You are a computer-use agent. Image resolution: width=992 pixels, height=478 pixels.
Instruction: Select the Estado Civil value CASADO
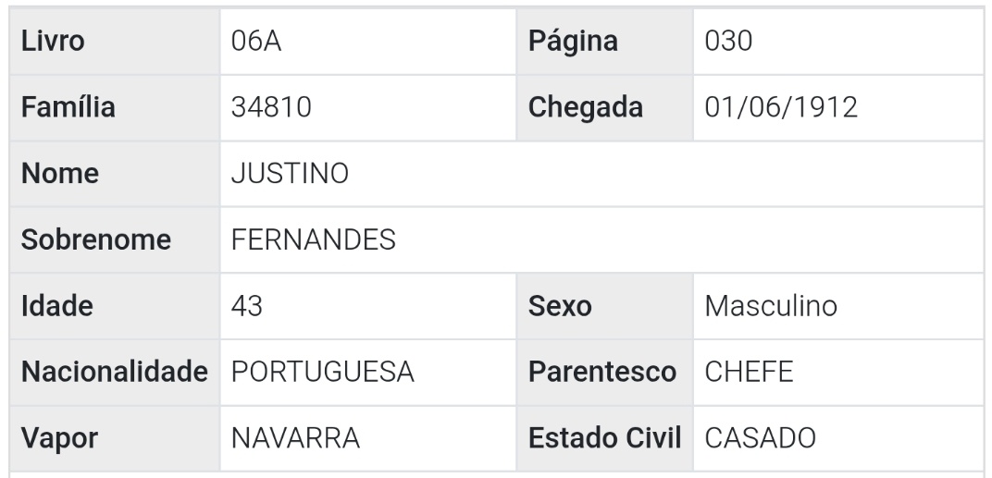click(760, 438)
